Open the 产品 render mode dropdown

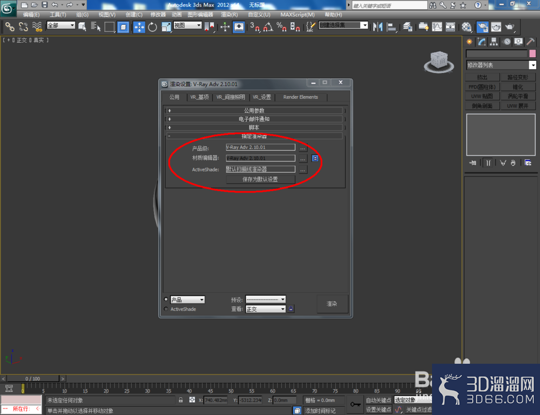(187, 300)
